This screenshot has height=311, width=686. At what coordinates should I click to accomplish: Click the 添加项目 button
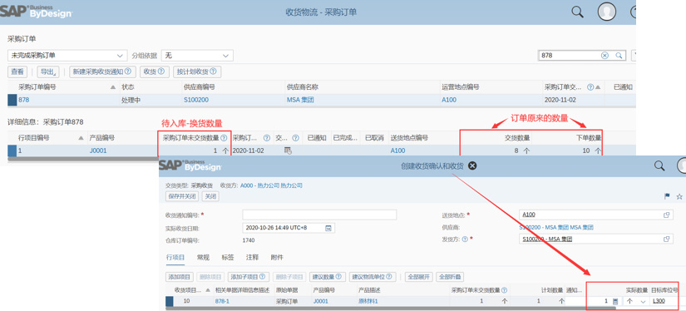pyautogui.click(x=180, y=277)
